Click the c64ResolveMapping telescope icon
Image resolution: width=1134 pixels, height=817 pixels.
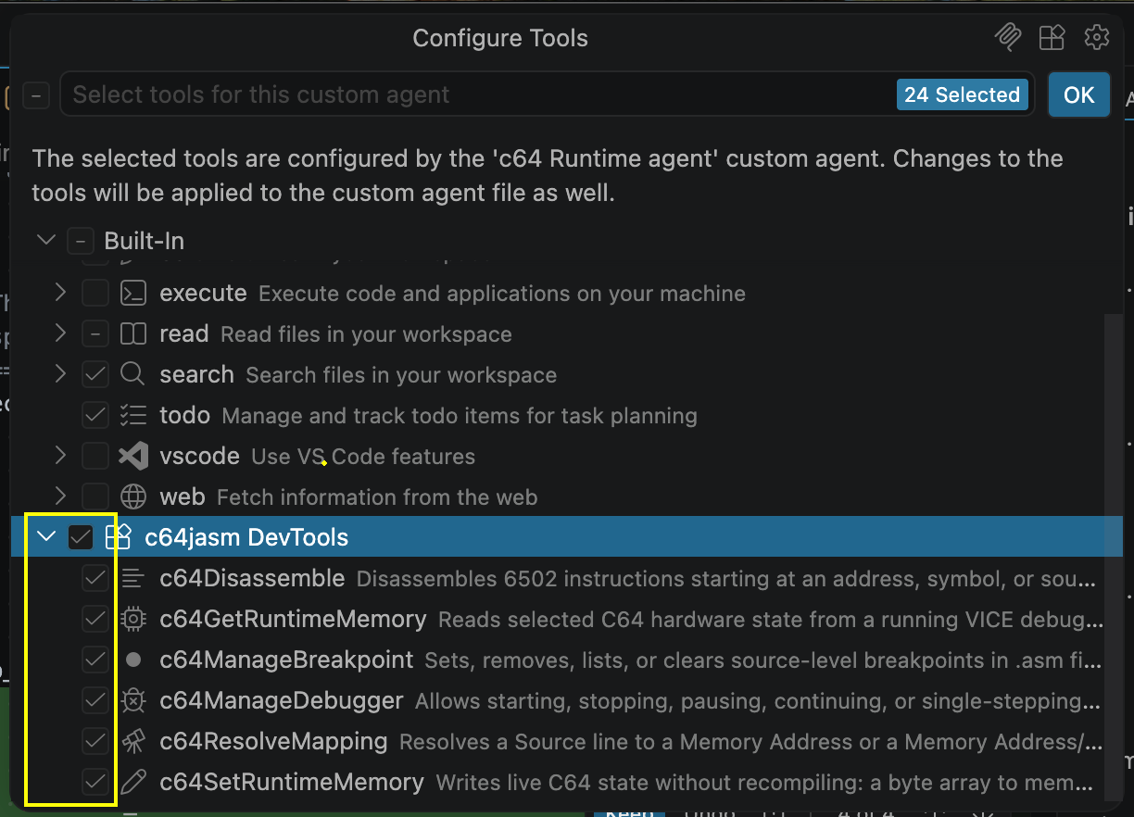(x=133, y=742)
